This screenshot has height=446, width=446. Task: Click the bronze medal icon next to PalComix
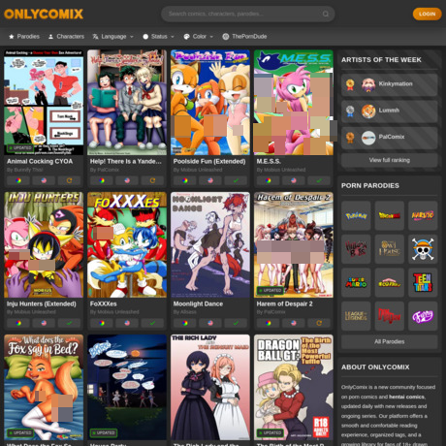pos(350,138)
